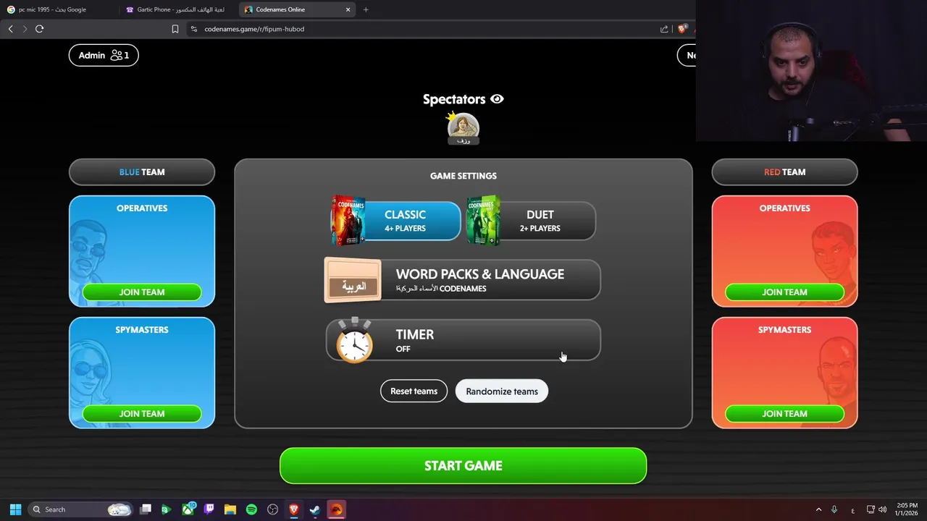Open Task View on taskbar

click(x=146, y=509)
